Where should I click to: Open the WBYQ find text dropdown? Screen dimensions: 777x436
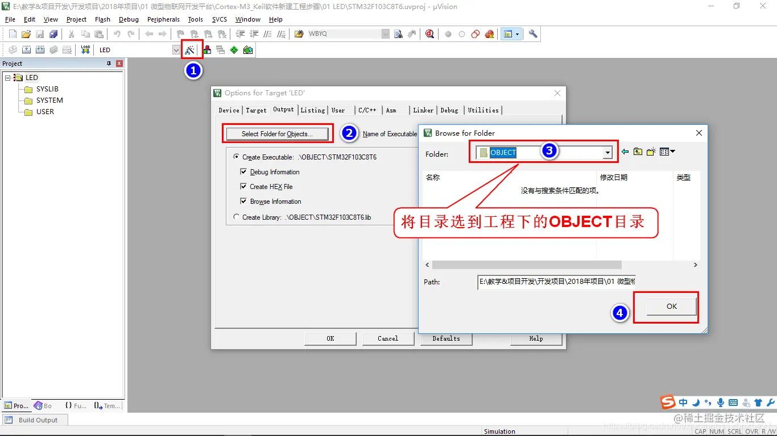[385, 34]
